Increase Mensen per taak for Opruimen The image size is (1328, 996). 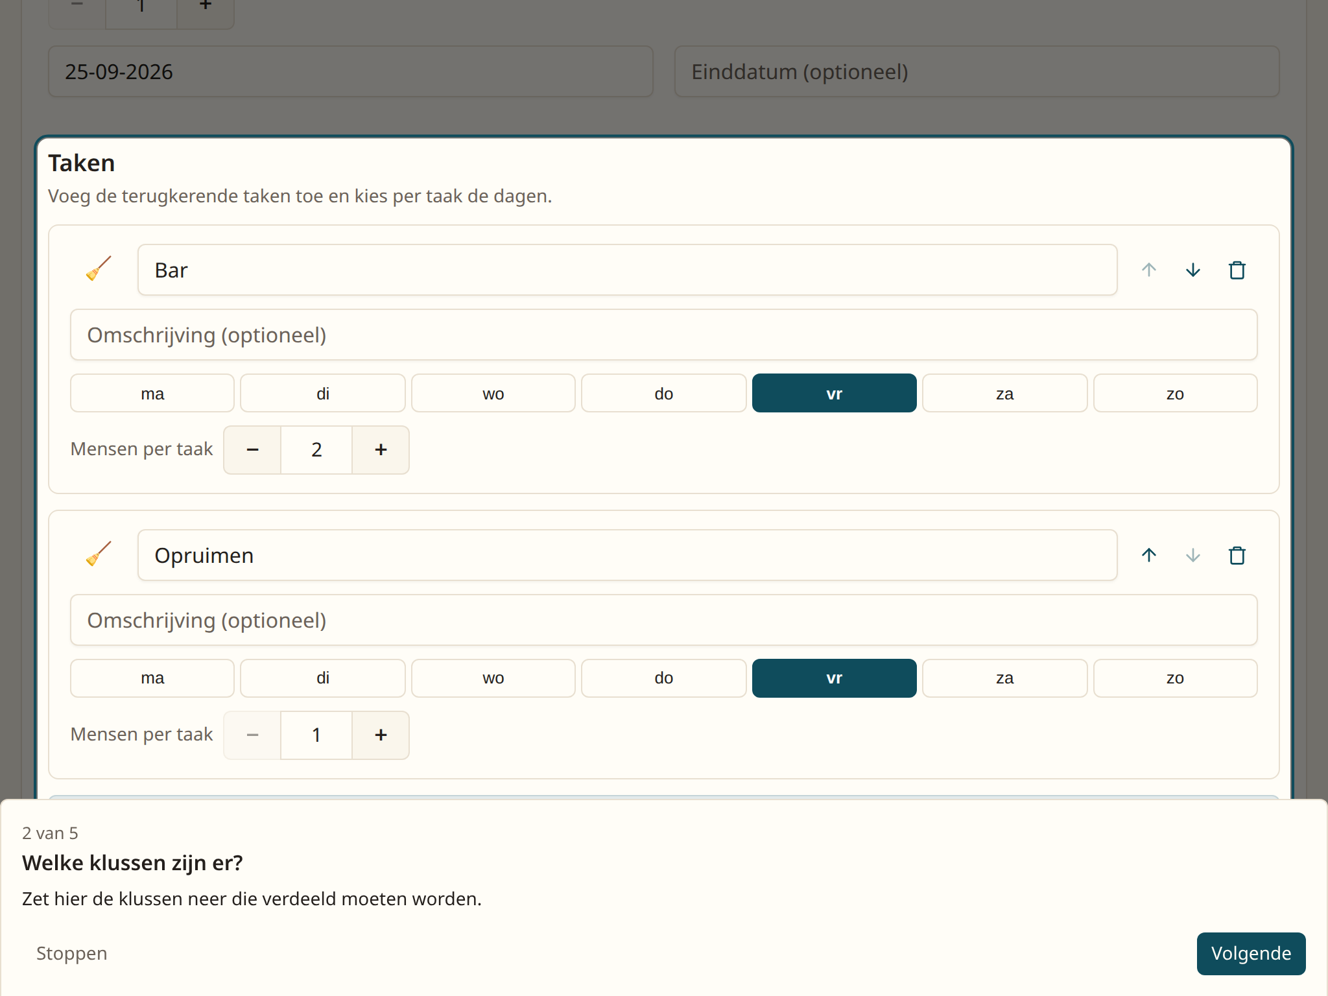(381, 735)
